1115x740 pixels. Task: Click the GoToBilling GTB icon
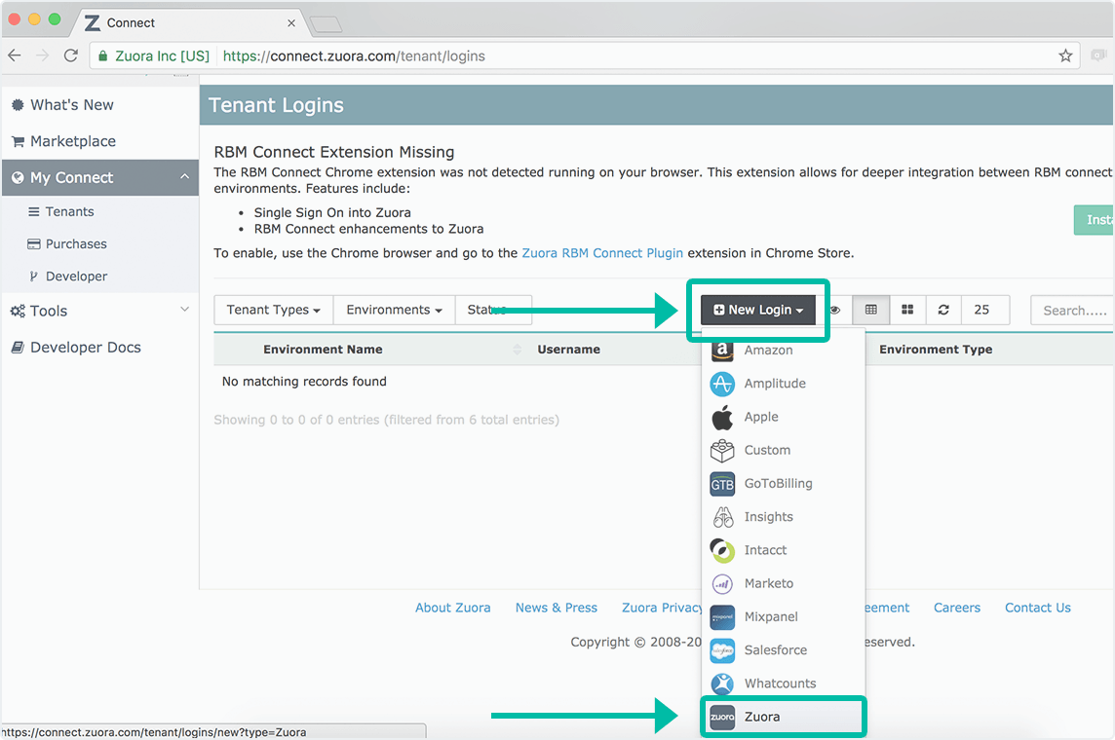[722, 484]
